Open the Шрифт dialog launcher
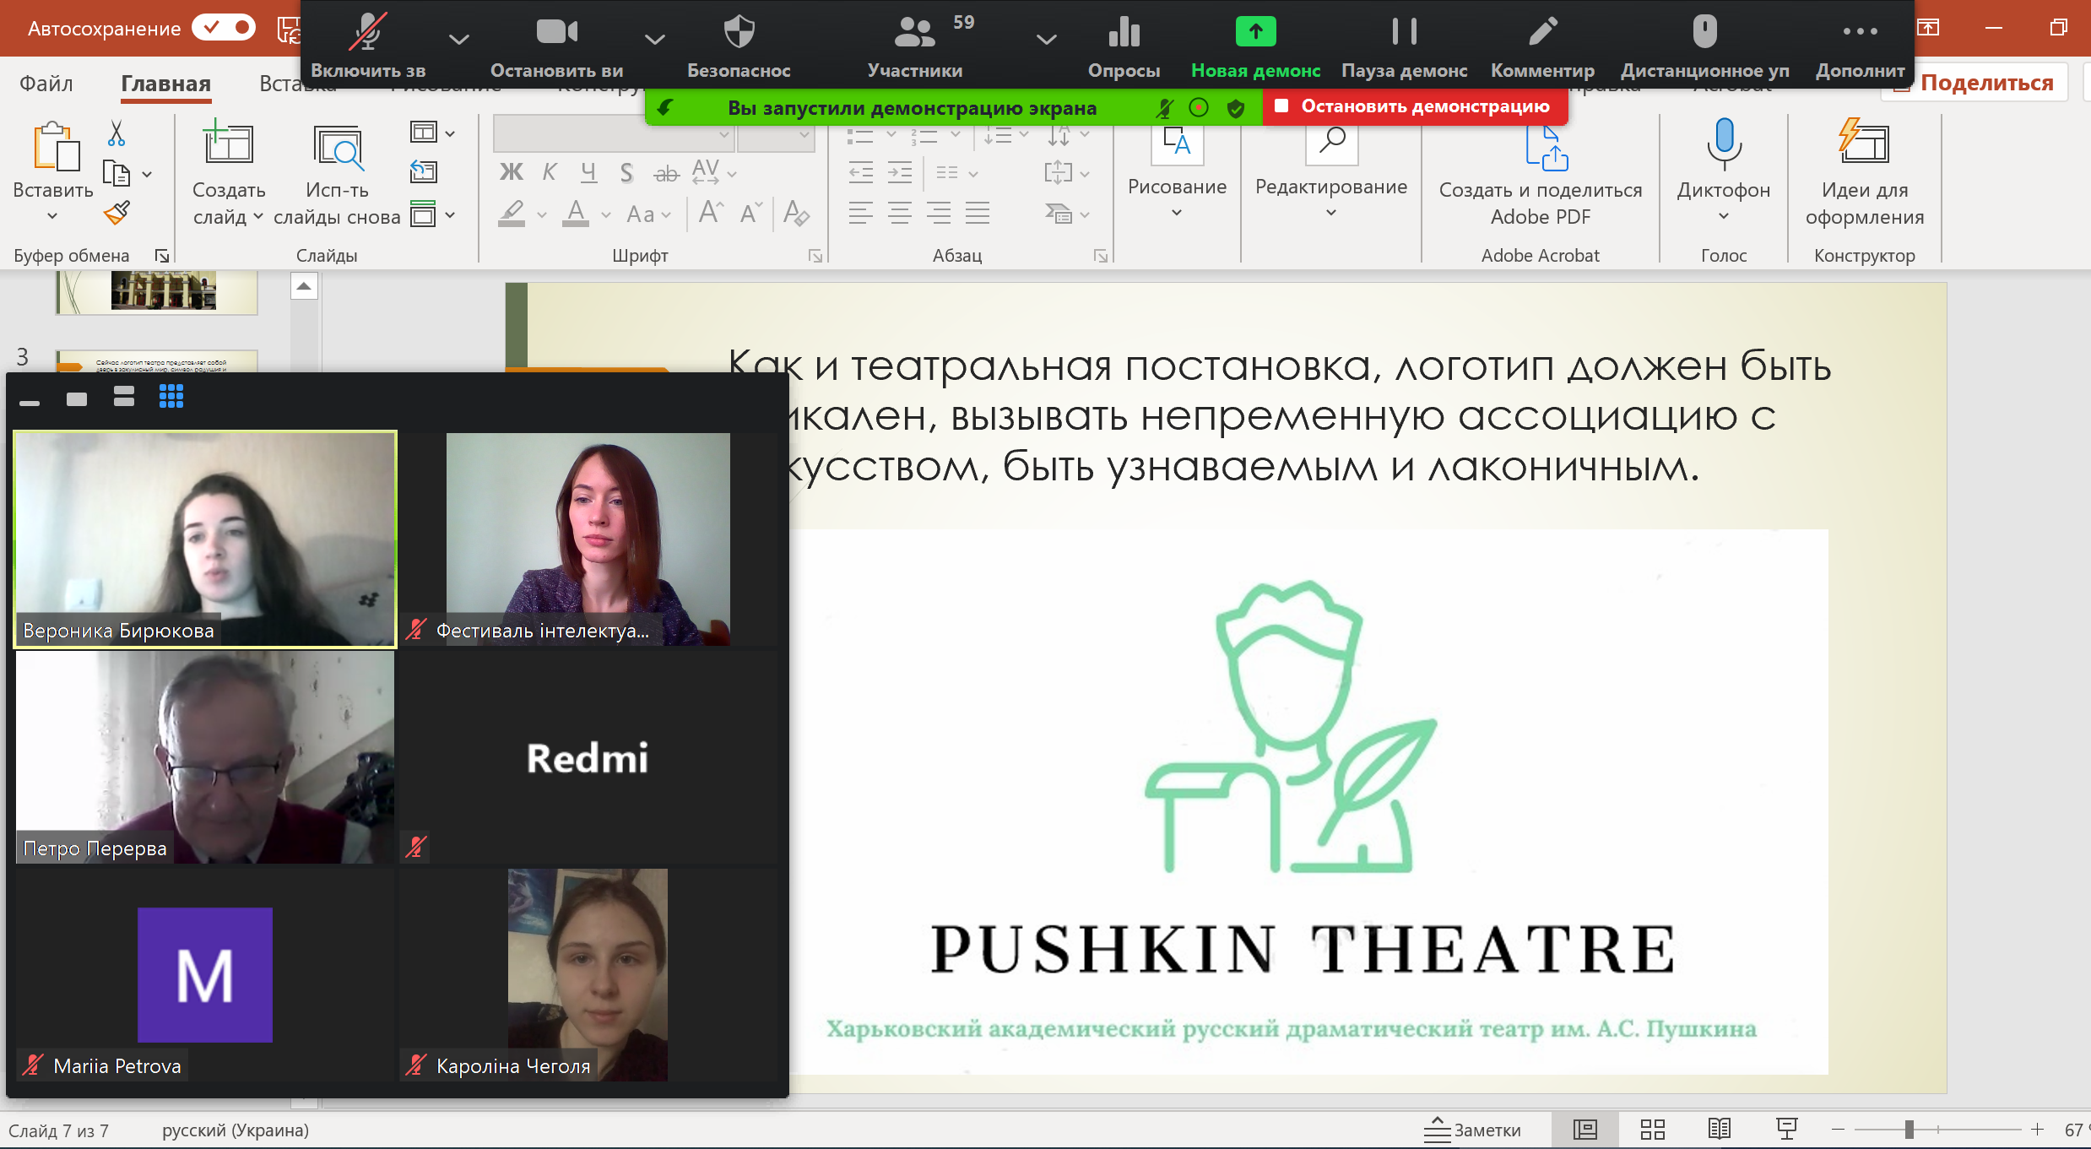 [815, 256]
